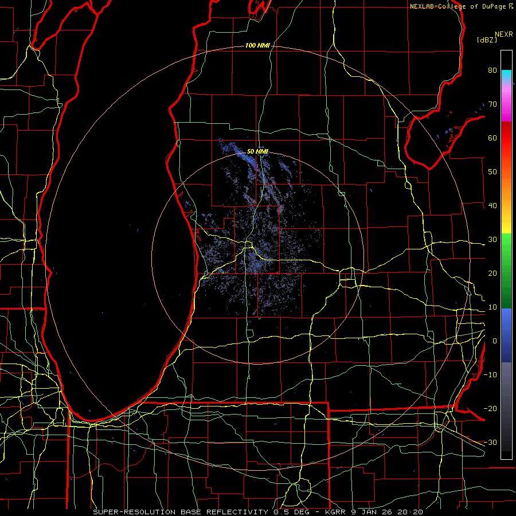This screenshot has width=516, height=516.
Task: Click the 10 value on the dBZ scale
Action: [492, 307]
